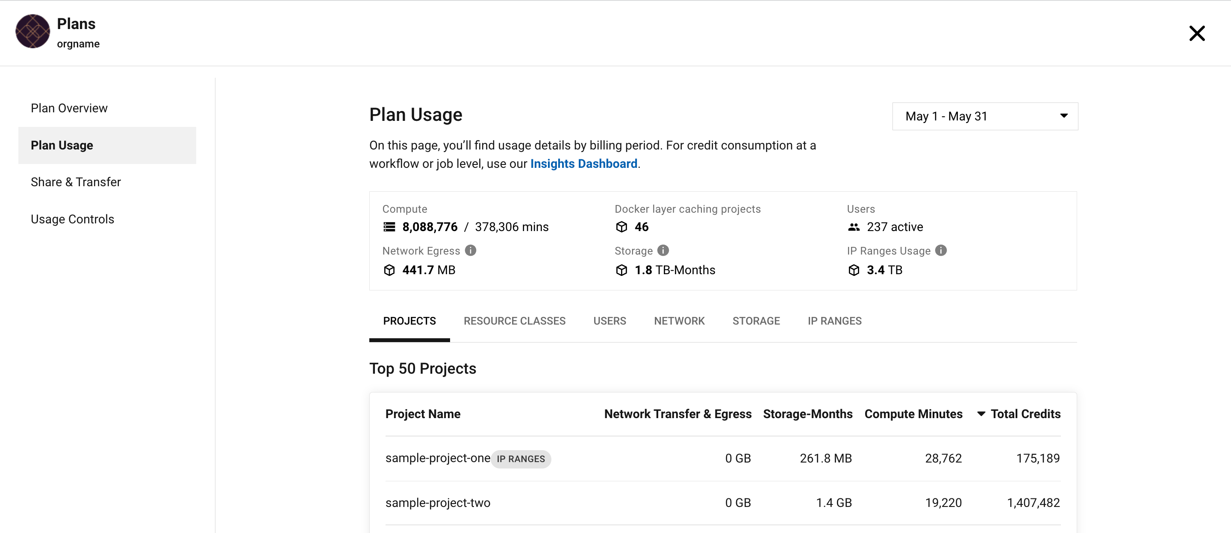Select Plan Usage in the sidebar
This screenshot has width=1231, height=533.
(x=107, y=145)
